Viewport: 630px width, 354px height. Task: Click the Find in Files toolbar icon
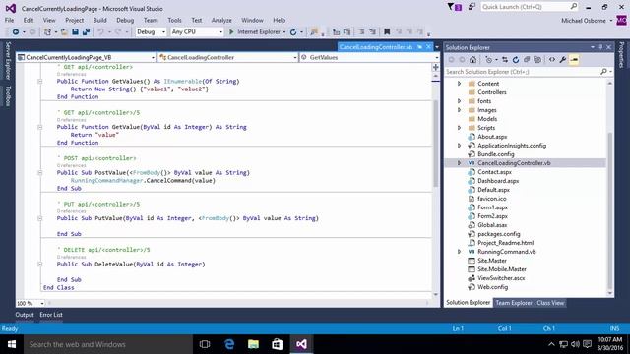pyautogui.click(x=314, y=32)
